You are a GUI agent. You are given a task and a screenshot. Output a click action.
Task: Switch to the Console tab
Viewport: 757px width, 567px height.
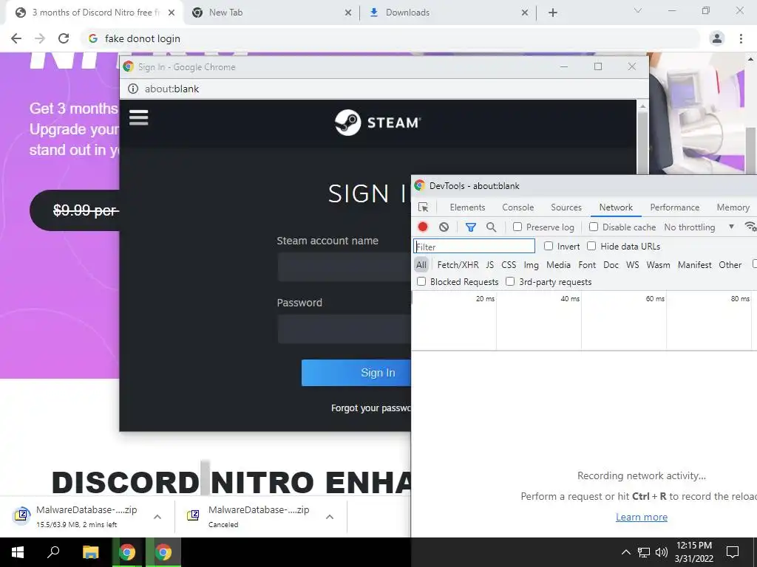[x=517, y=207]
